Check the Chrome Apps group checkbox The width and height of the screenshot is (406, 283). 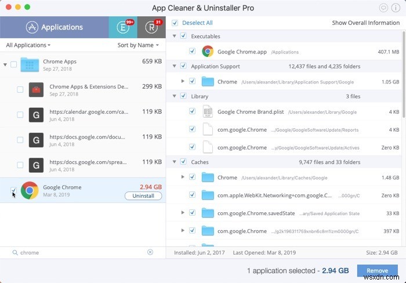[14, 64]
